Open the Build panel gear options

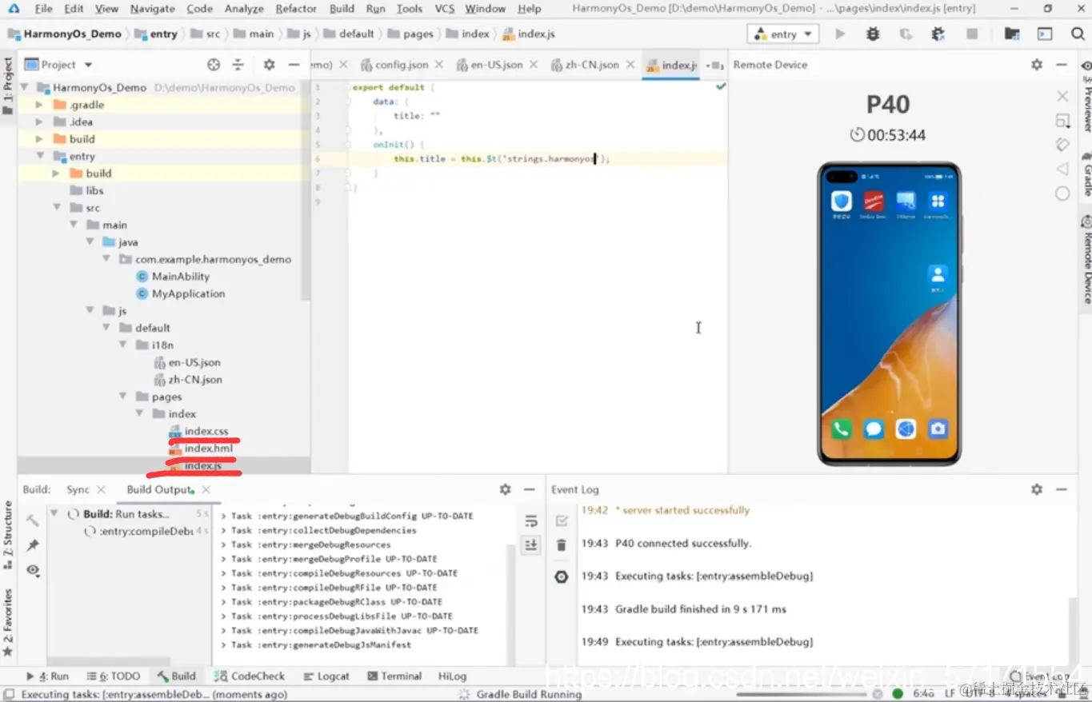505,489
